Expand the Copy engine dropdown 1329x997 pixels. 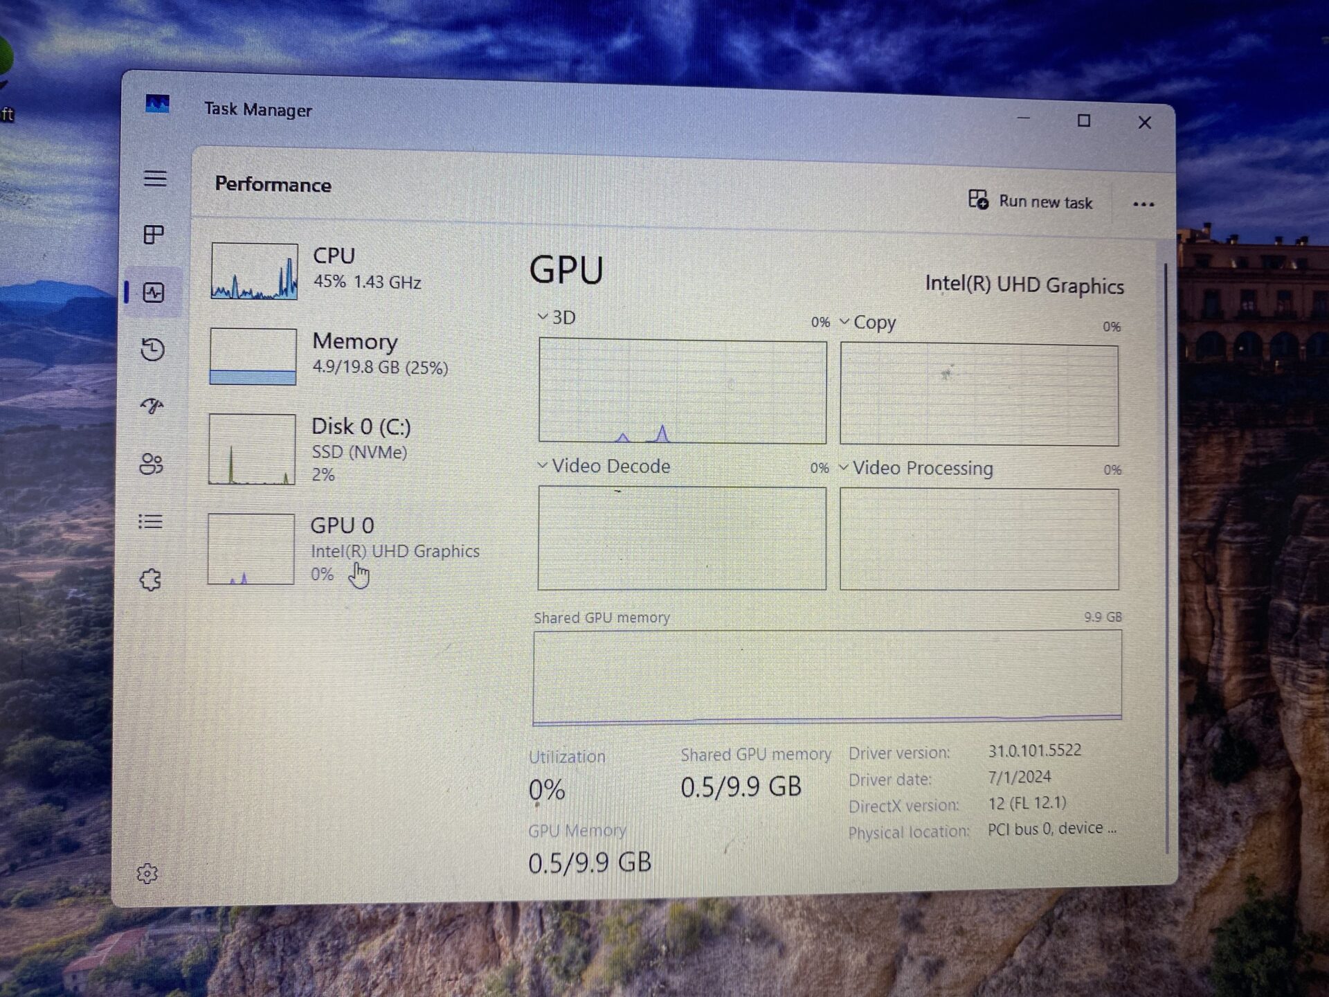pos(868,323)
